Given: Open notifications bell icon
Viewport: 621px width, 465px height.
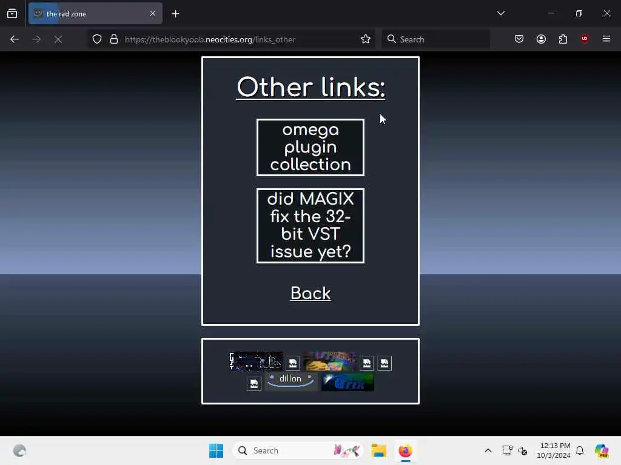Looking at the screenshot, I should click(x=580, y=450).
